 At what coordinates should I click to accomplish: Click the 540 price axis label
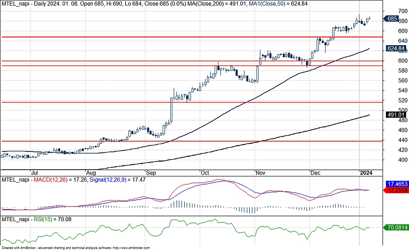[x=403, y=90]
